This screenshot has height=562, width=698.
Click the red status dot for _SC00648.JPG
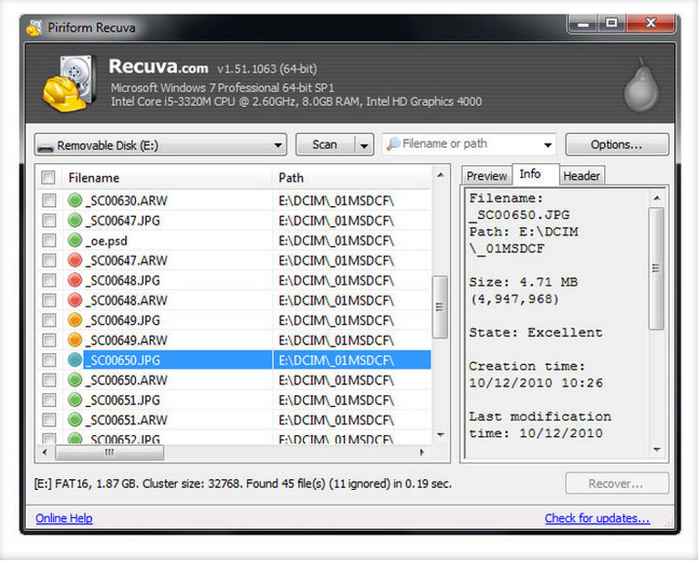75,280
